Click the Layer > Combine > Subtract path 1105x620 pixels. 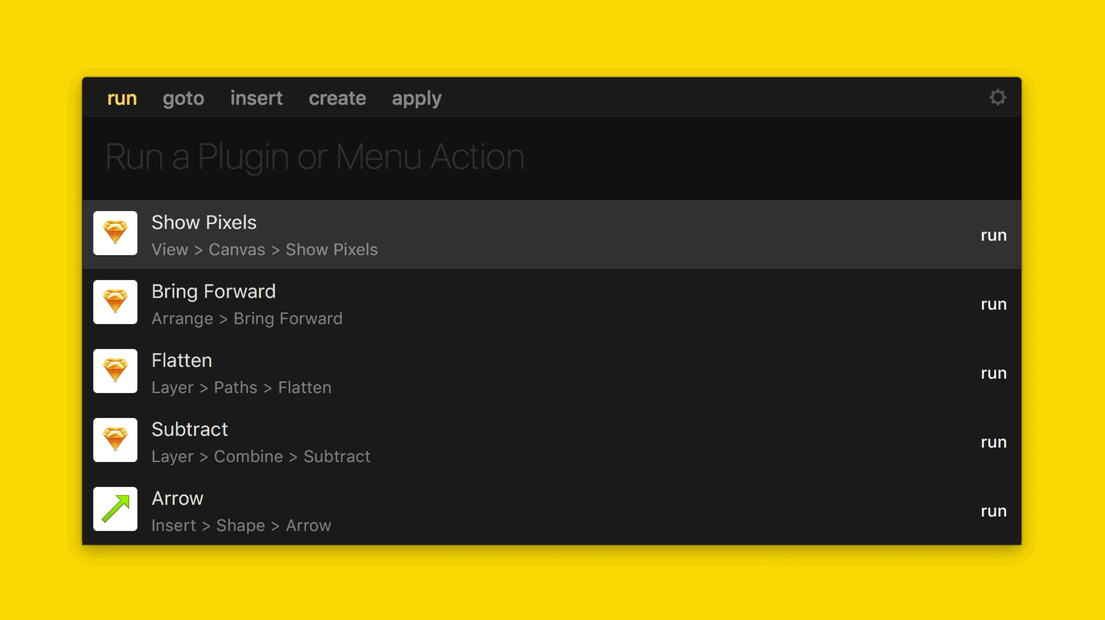[261, 457]
